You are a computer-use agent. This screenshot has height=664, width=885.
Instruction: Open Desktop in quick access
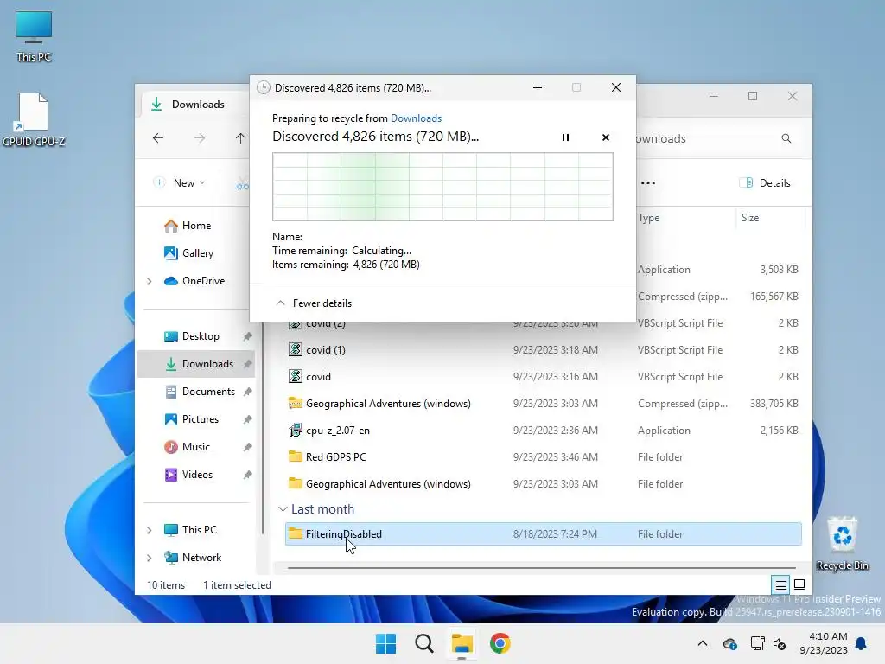click(x=200, y=336)
